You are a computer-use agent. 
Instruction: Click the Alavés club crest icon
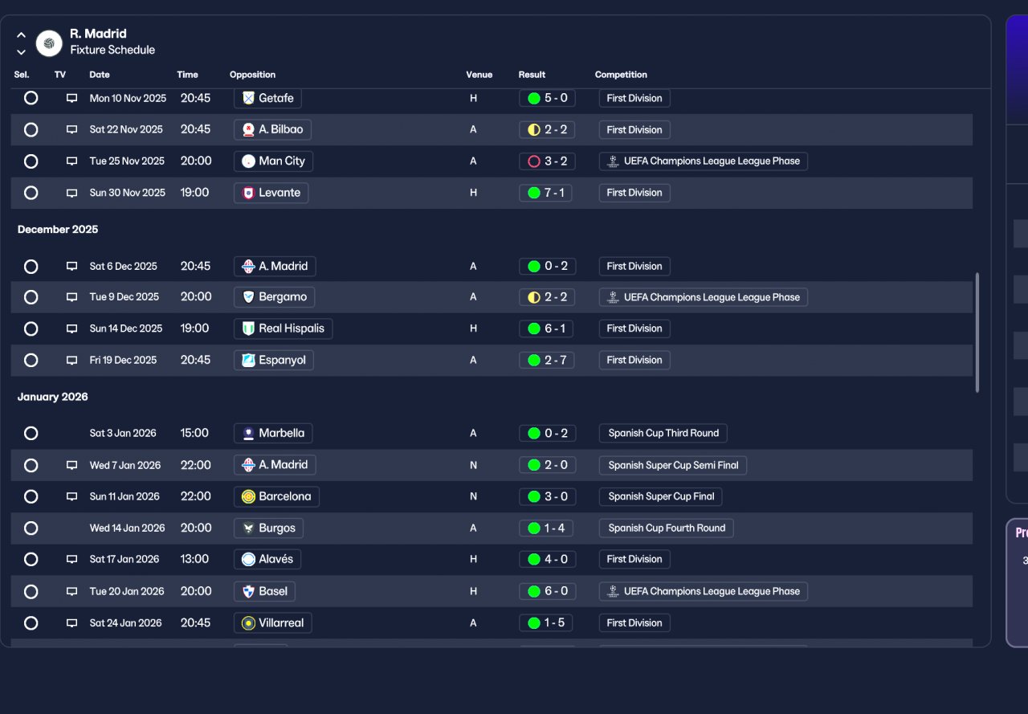point(248,559)
